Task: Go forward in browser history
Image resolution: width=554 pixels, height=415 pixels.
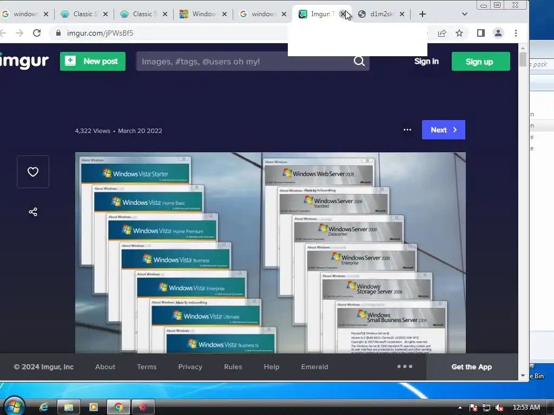Action: [19, 33]
